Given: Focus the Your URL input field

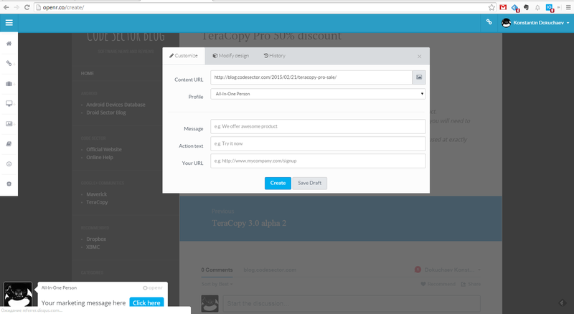Looking at the screenshot, I should (x=318, y=161).
